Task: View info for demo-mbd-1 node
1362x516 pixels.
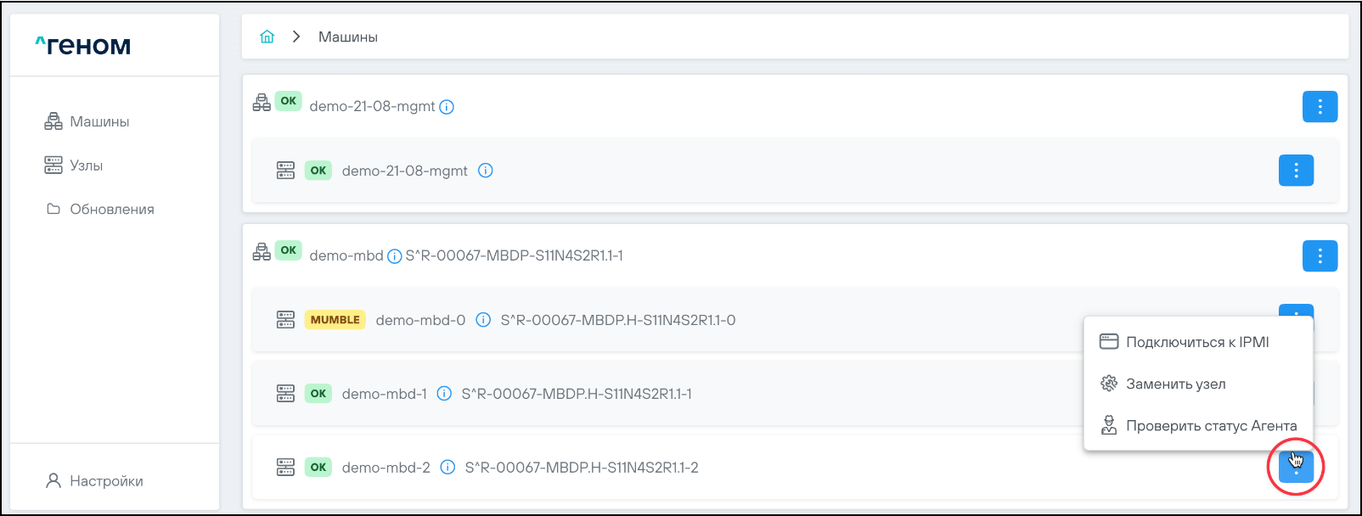Action: coord(444,394)
